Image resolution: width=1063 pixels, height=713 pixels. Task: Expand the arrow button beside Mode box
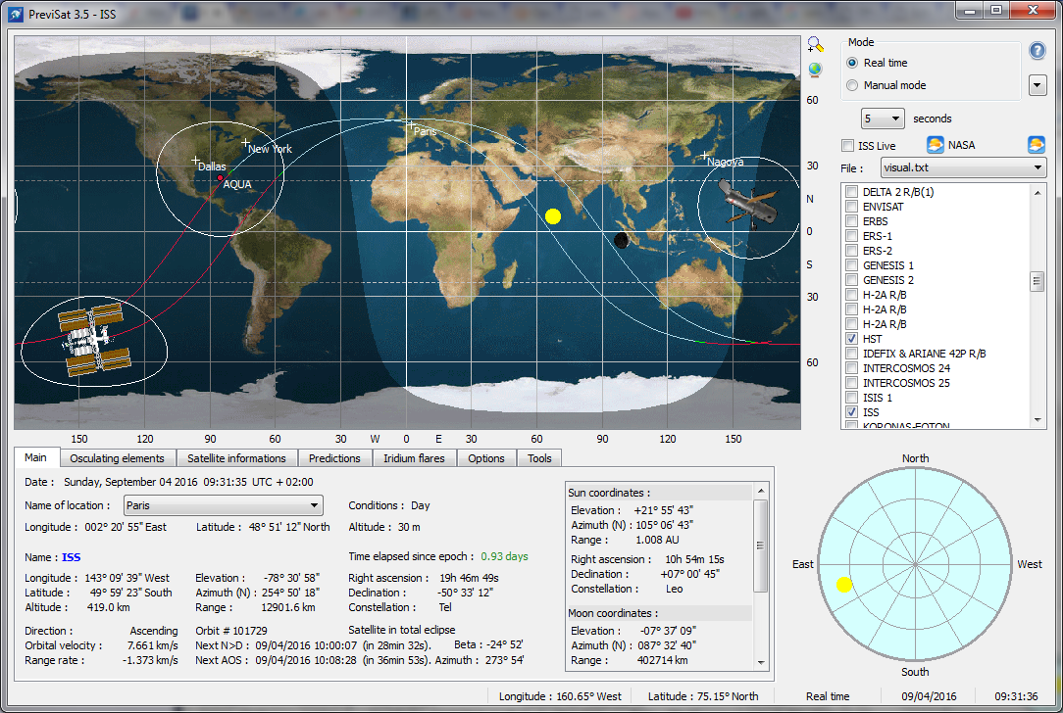1038,85
